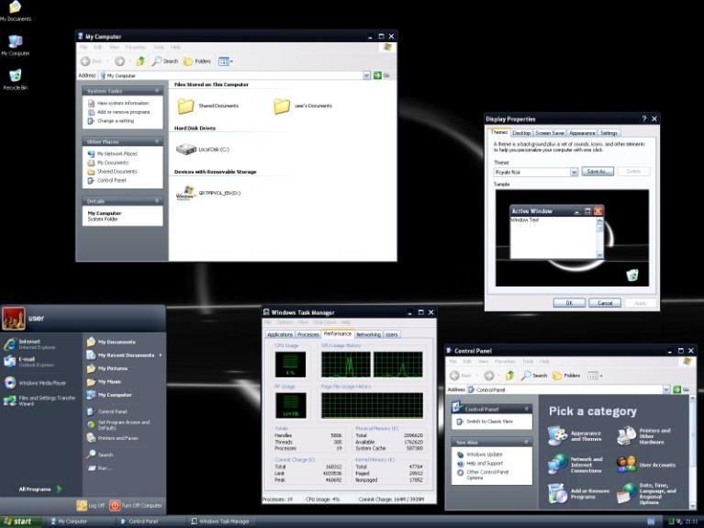The width and height of the screenshot is (704, 528).
Task: Switch to Screen Saver tab
Action: [550, 133]
